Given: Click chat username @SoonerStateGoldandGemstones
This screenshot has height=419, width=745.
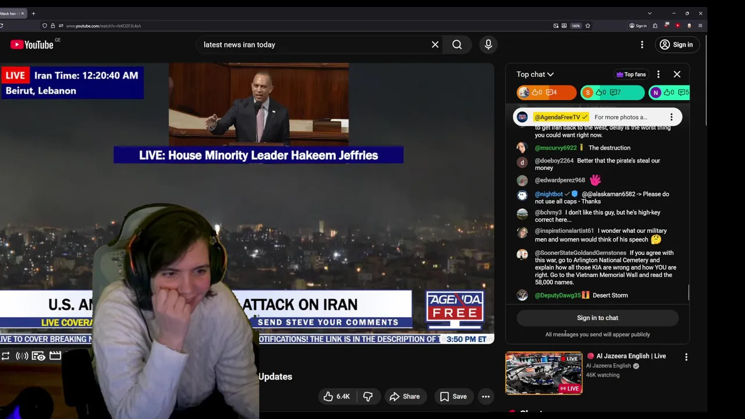Looking at the screenshot, I should pos(580,253).
